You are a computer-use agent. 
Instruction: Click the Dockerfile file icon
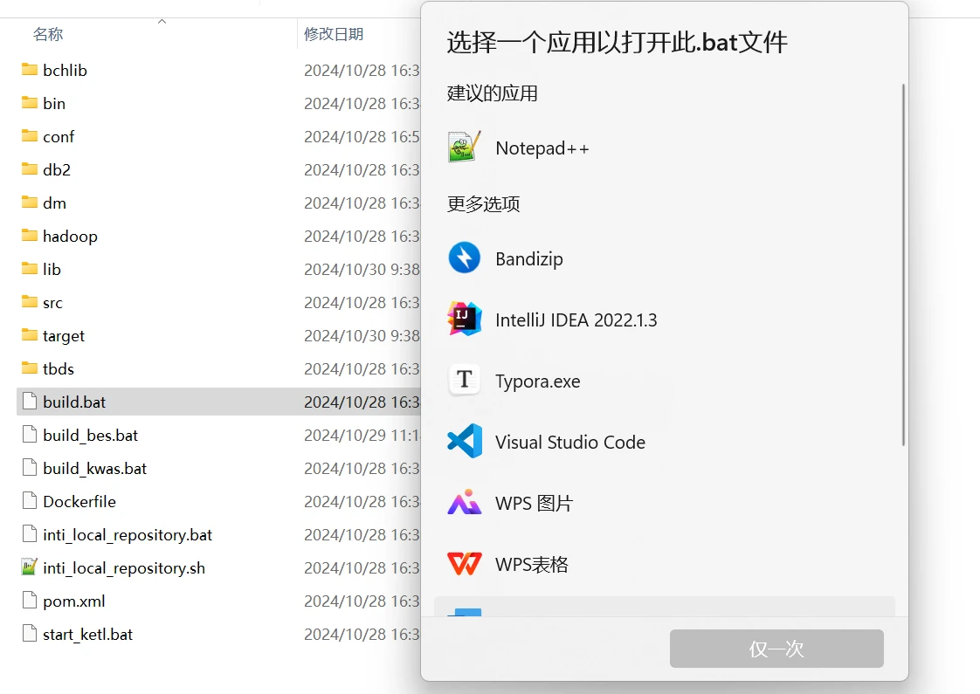coord(30,500)
